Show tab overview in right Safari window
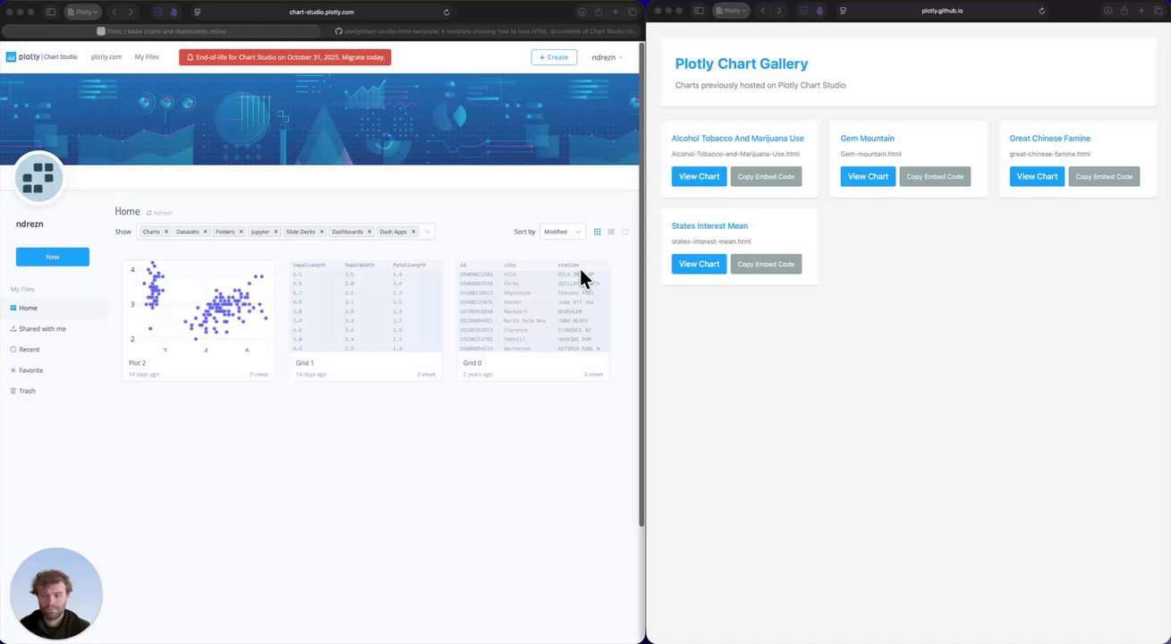Image resolution: width=1171 pixels, height=644 pixels. click(1158, 11)
